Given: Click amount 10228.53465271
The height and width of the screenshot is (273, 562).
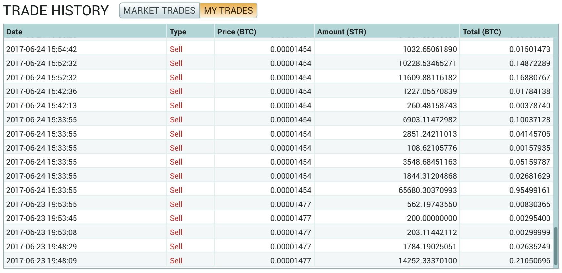Looking at the screenshot, I should (427, 63).
